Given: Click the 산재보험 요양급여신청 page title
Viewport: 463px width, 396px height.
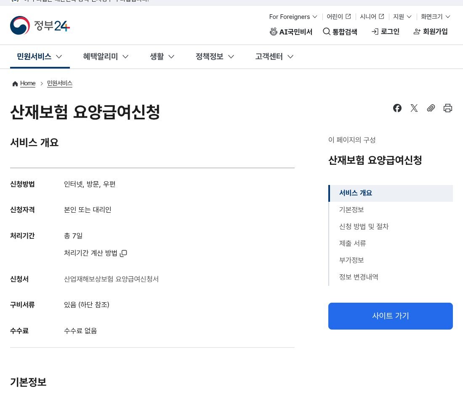Looking at the screenshot, I should pyautogui.click(x=85, y=112).
